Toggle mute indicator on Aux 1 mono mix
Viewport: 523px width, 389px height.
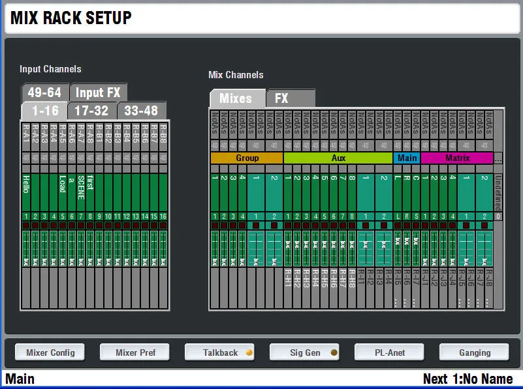click(x=288, y=225)
